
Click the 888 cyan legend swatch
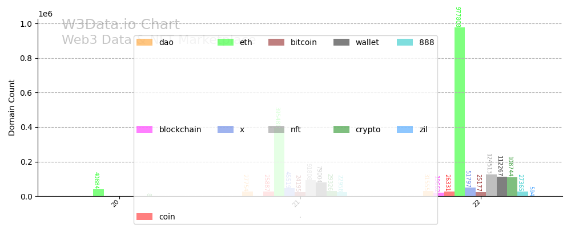(x=405, y=42)
